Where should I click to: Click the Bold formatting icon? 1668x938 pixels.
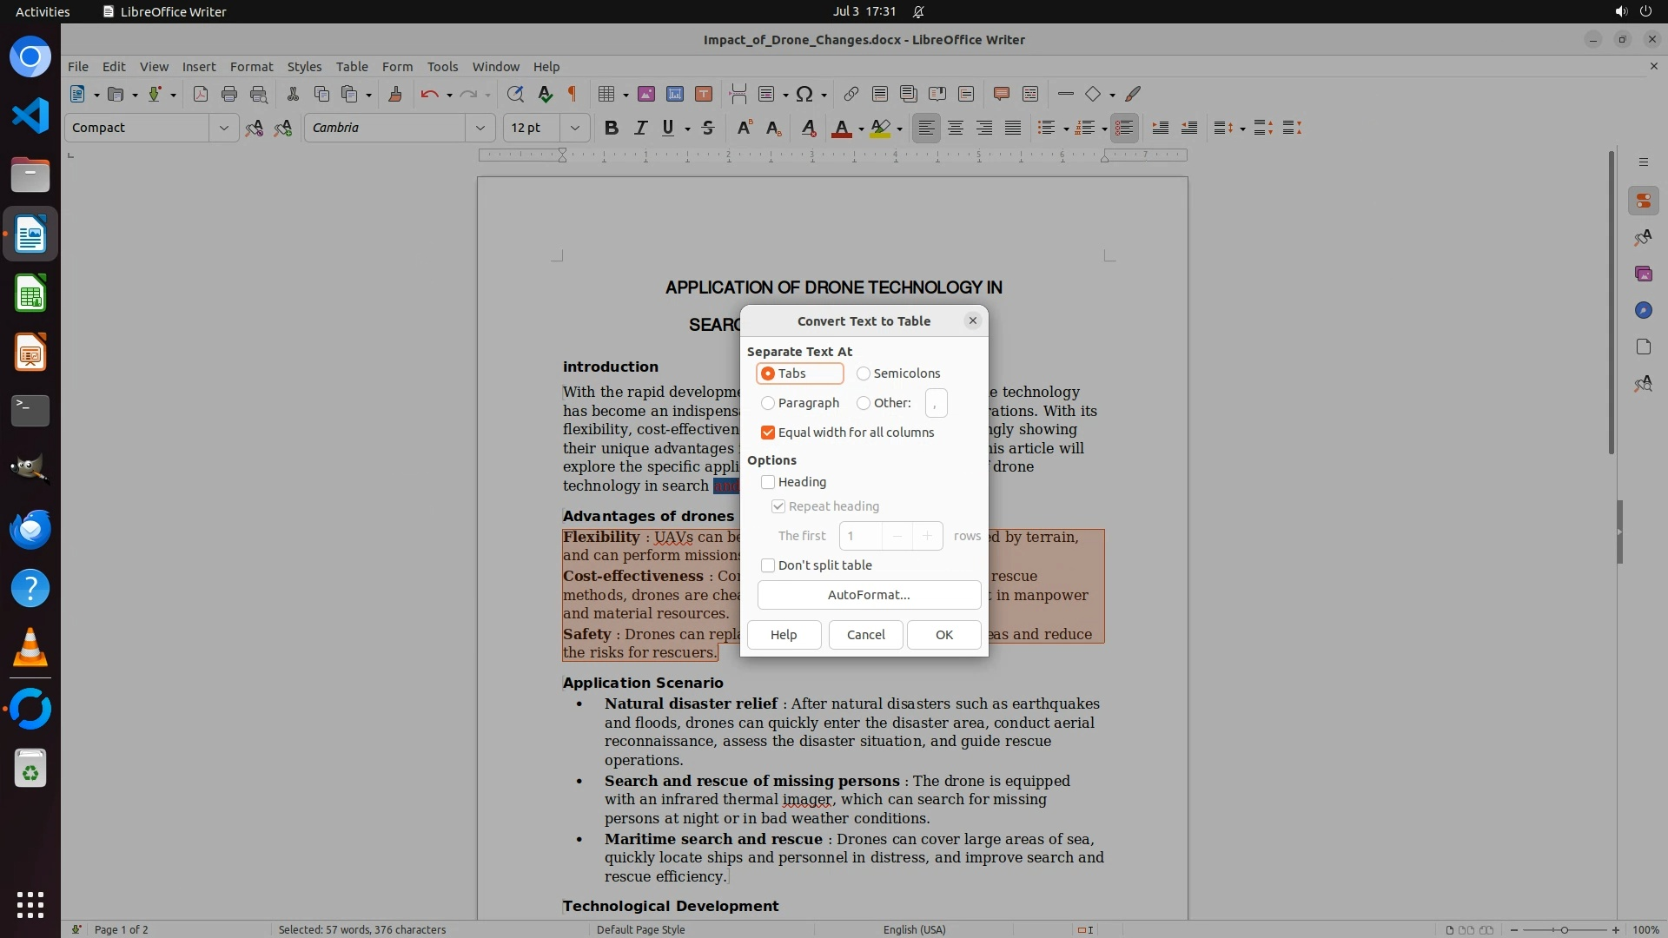[x=611, y=128]
